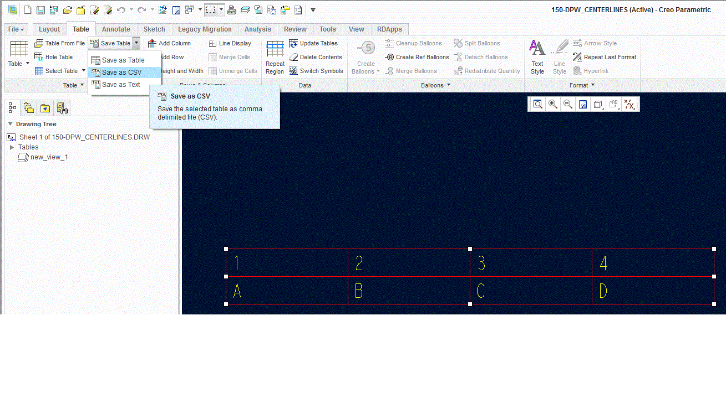
Task: Click the Refit zoom icon in the graphics toolbar
Action: 537,104
